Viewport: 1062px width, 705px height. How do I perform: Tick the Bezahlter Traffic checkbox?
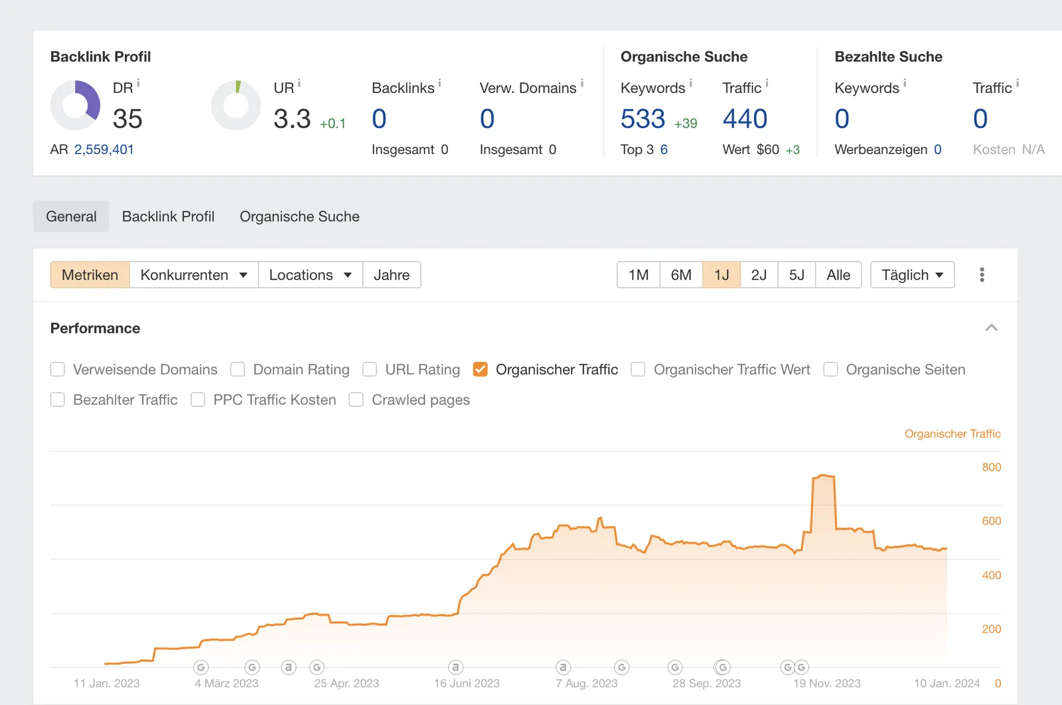pyautogui.click(x=58, y=400)
